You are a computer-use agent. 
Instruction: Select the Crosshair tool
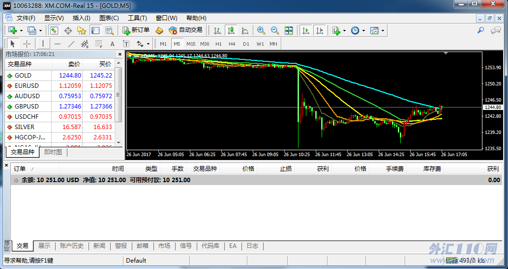[x=27, y=44]
